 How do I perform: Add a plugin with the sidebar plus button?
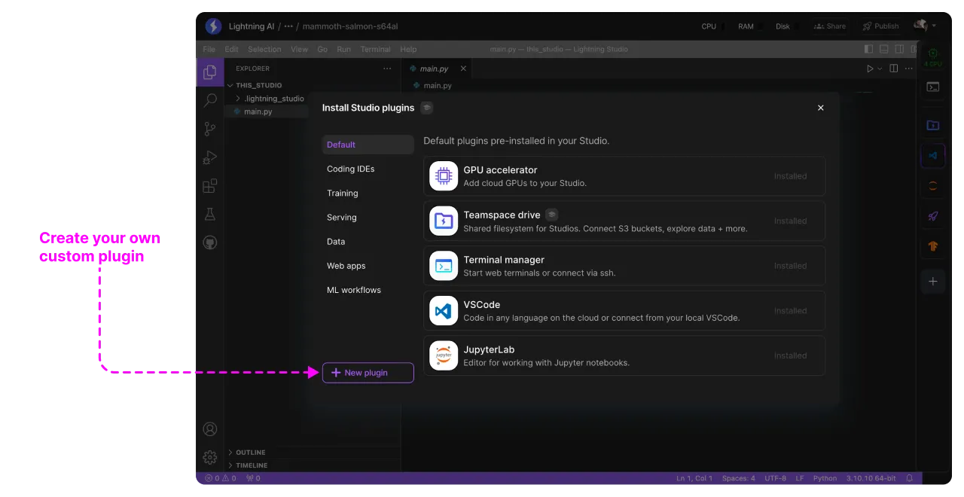933,282
